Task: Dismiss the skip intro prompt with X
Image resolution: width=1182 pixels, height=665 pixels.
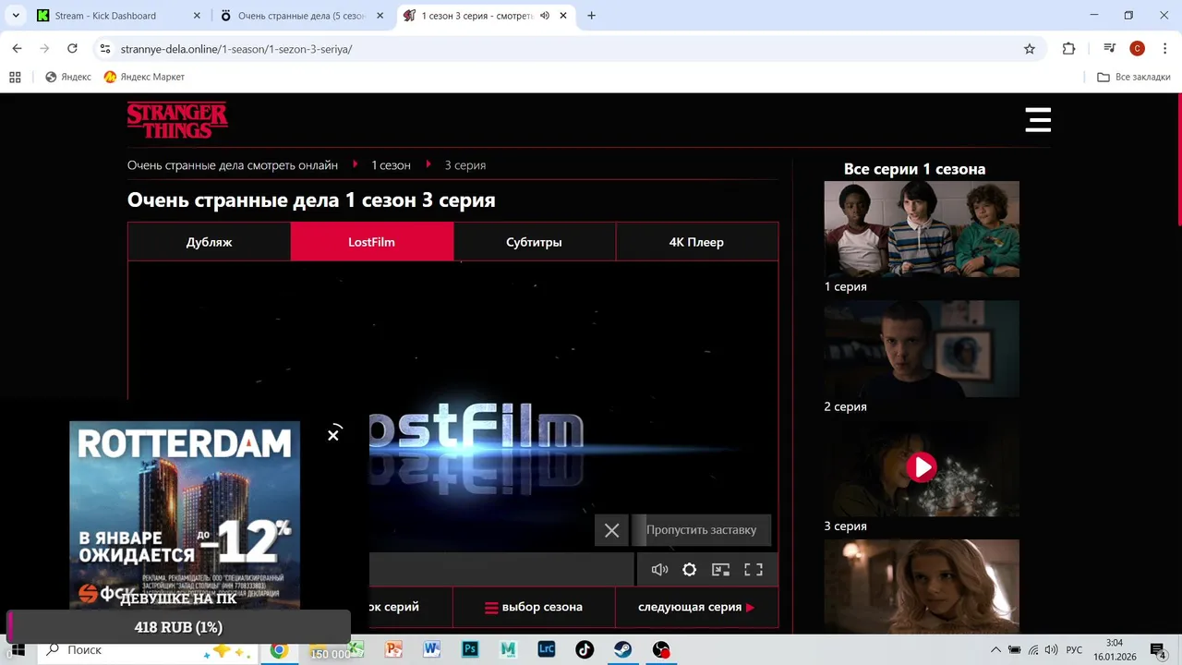Action: pyautogui.click(x=611, y=530)
